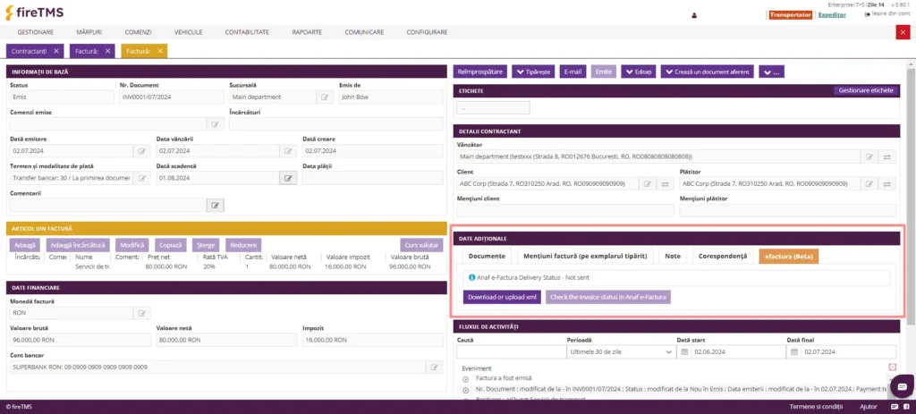The height and width of the screenshot is (414, 916).
Task: Open the Dată final calendar icon
Action: point(794,352)
